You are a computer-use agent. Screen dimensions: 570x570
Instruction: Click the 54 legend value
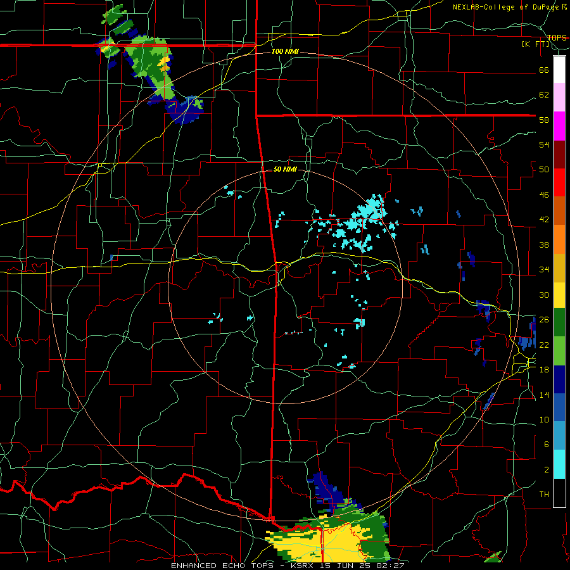point(544,144)
